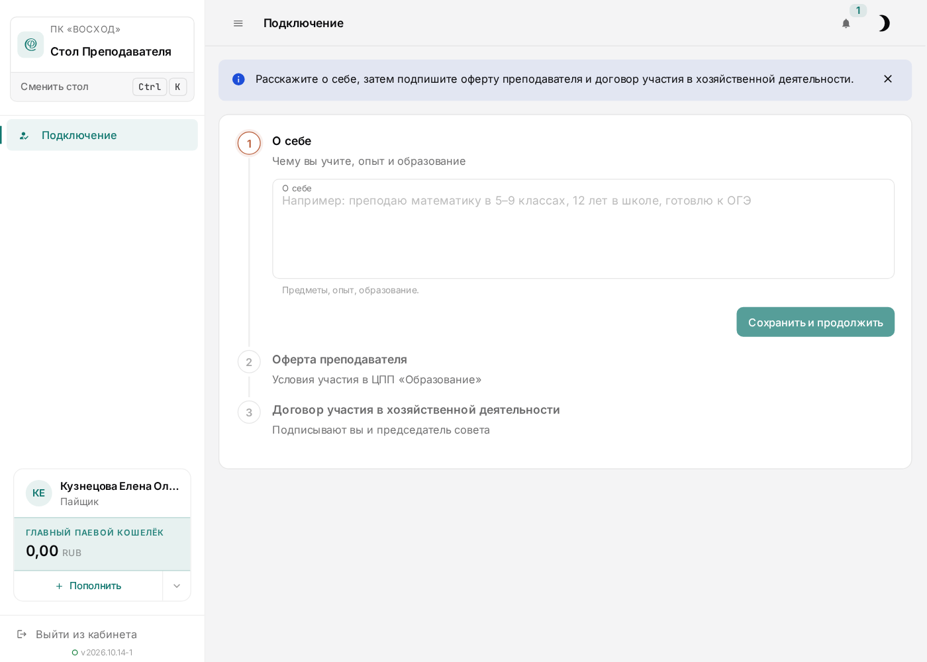
Task: Click Условия участия в ЦПП «Образование» text
Action: point(377,379)
